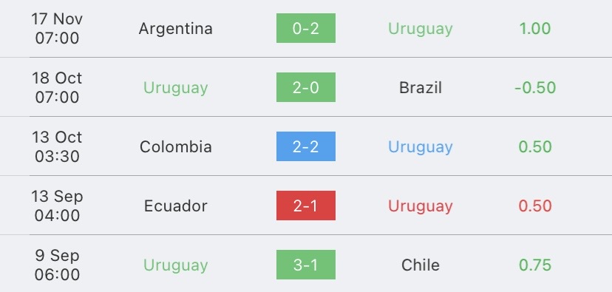This screenshot has width=612, height=292.
Task: Click the red 2-1 score badge
Action: (305, 206)
